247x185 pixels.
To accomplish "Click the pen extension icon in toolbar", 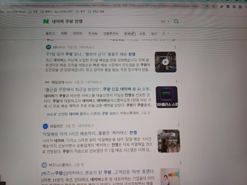I will point(222,7).
